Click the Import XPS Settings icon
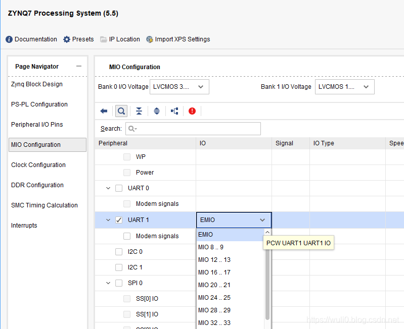404x329 pixels. (x=150, y=39)
